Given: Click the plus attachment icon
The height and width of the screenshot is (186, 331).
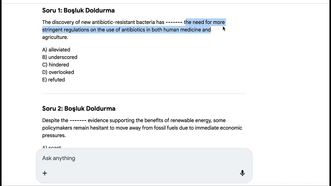Looking at the screenshot, I should tap(45, 173).
